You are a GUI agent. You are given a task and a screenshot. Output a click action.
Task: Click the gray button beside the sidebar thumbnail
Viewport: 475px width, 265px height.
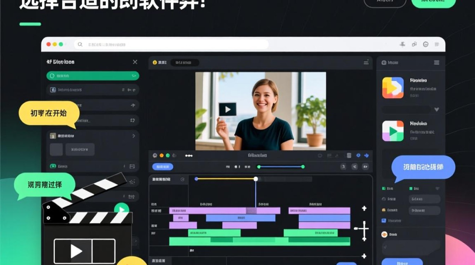pos(80,149)
